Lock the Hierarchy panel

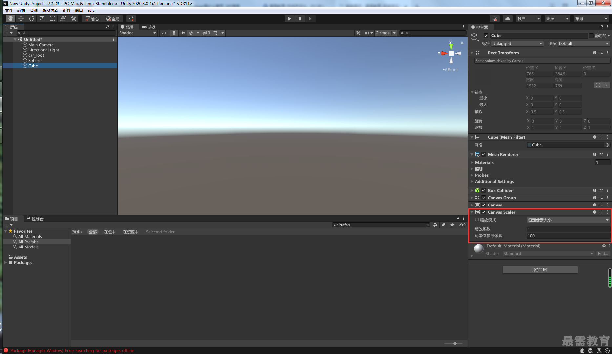click(x=108, y=27)
